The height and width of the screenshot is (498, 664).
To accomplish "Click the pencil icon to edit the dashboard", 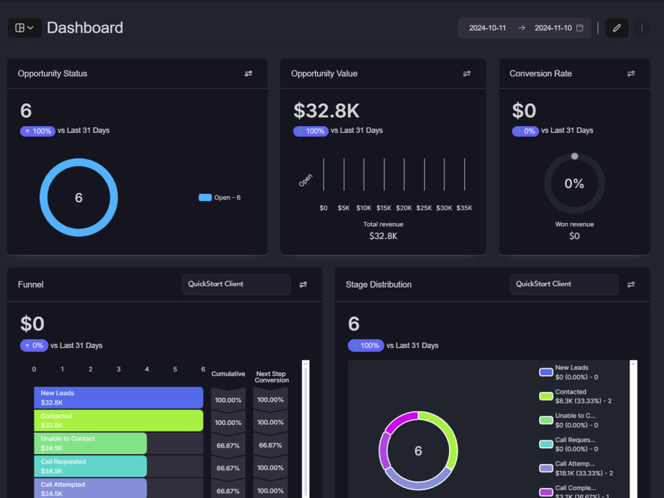I will coord(616,28).
